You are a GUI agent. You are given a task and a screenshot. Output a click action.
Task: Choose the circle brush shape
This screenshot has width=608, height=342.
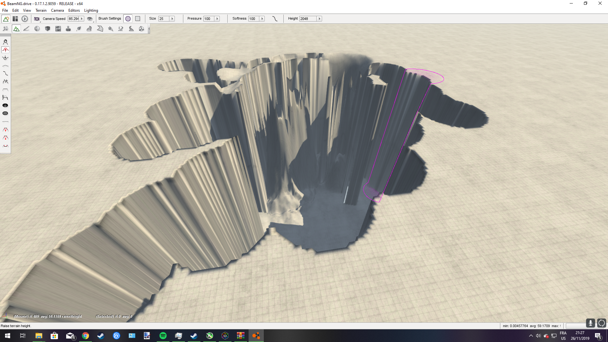[128, 19]
